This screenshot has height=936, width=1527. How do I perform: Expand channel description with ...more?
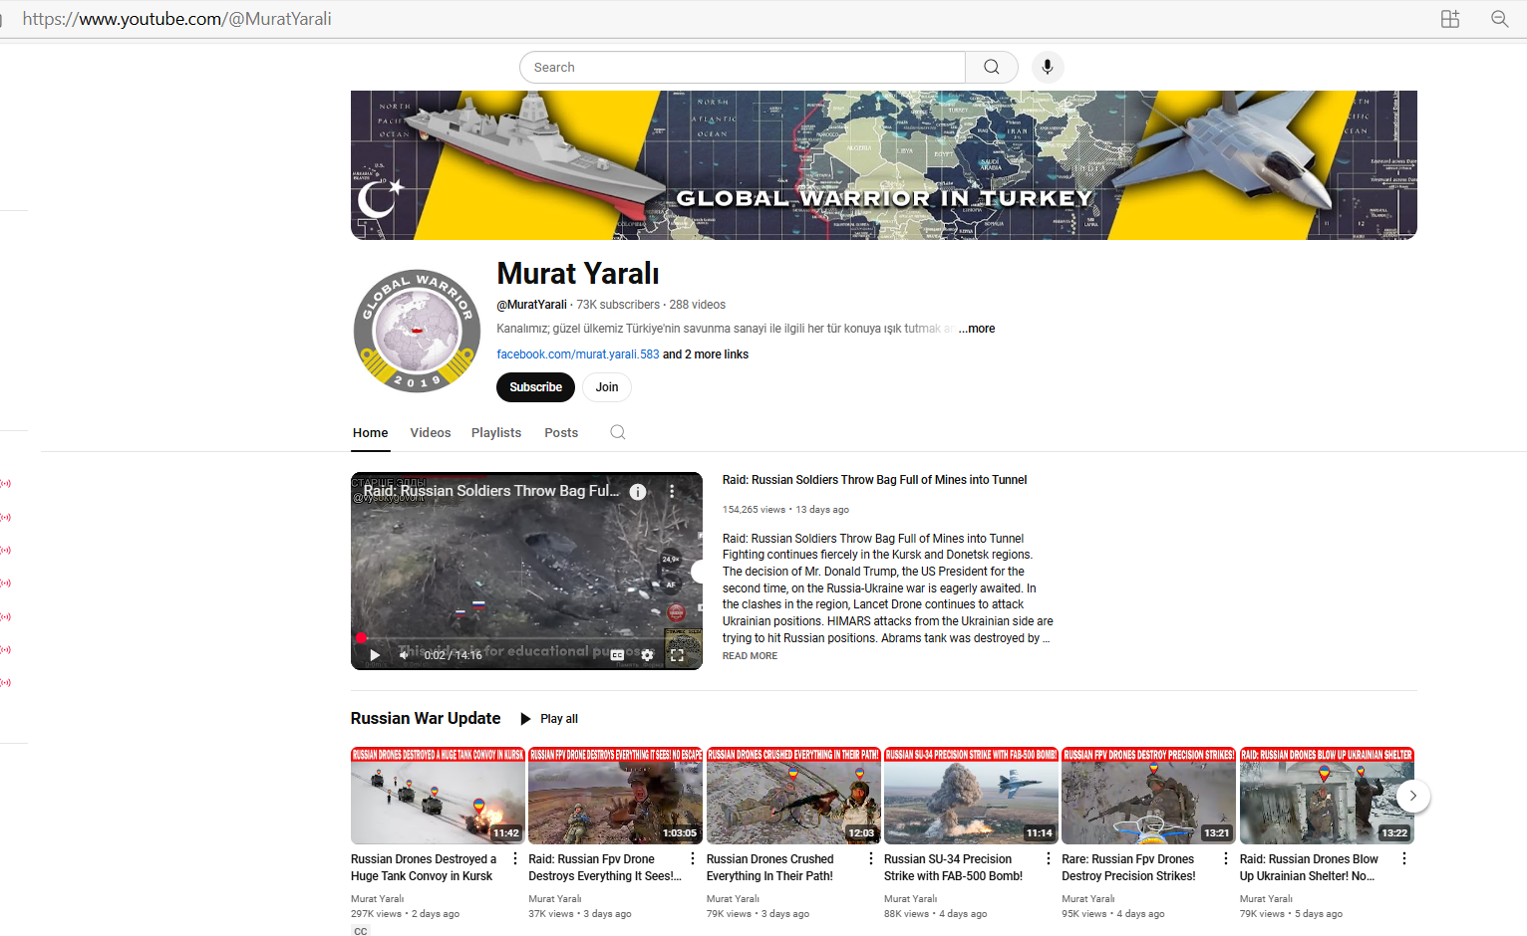[977, 329]
